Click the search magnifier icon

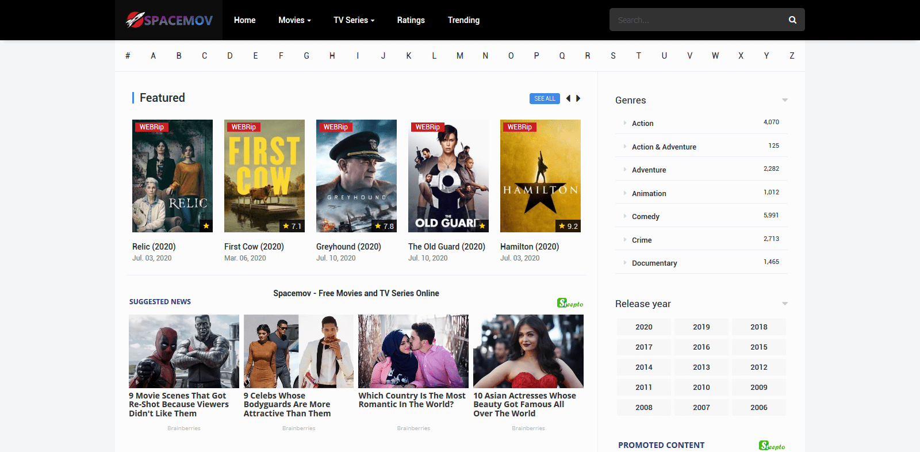[792, 20]
